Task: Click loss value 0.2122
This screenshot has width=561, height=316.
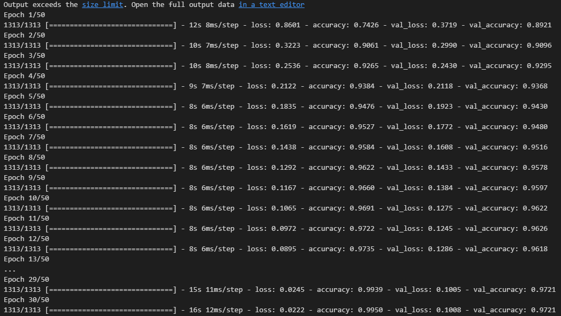Action: click(x=284, y=86)
